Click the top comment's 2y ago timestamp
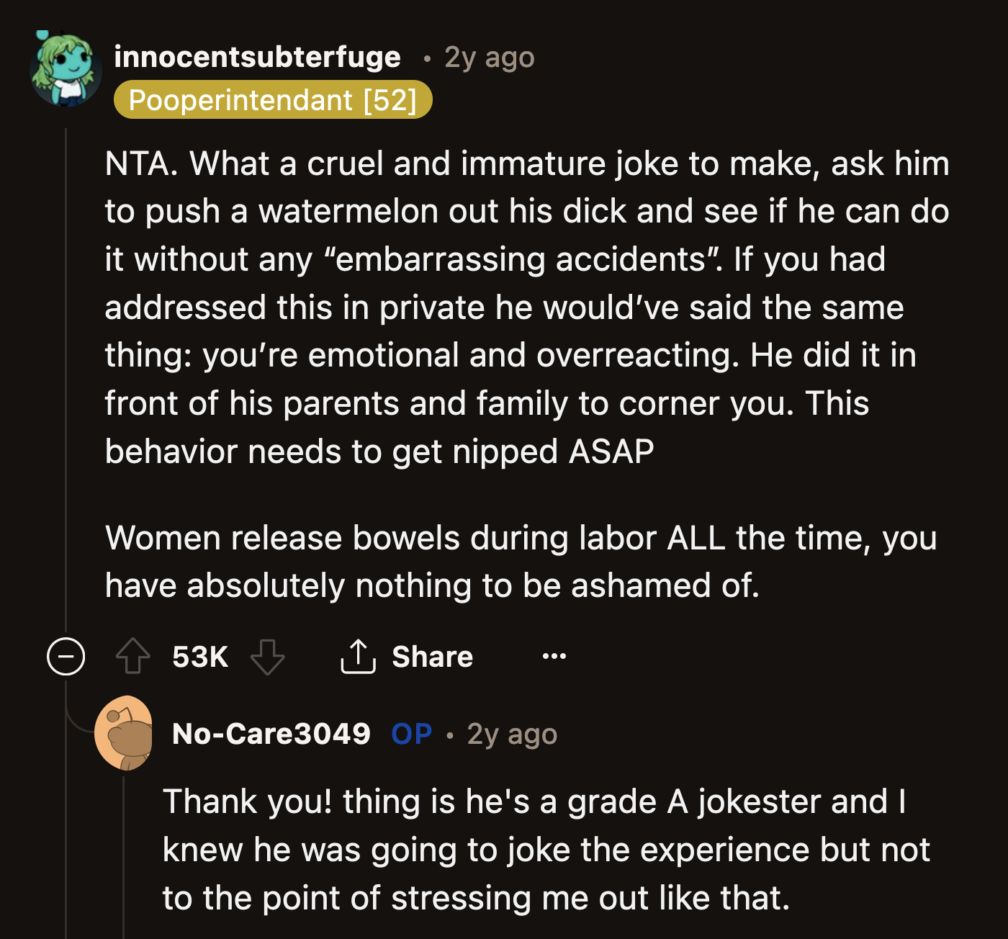The width and height of the screenshot is (1008, 939). [x=490, y=57]
